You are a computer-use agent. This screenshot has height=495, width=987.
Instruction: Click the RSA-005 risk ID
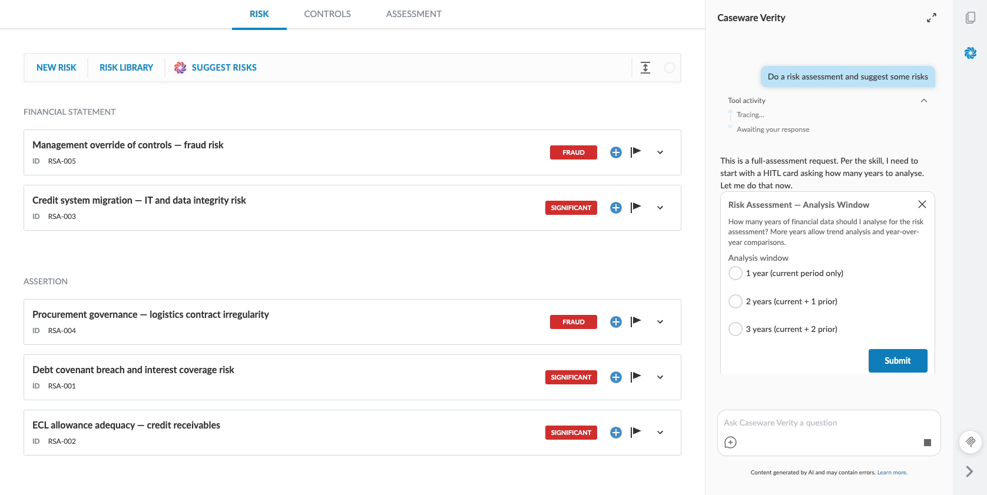pyautogui.click(x=62, y=161)
